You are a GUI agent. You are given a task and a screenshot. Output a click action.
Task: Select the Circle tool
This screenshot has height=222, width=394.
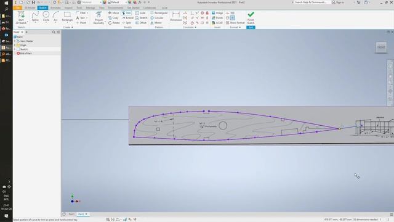[x=46, y=17]
